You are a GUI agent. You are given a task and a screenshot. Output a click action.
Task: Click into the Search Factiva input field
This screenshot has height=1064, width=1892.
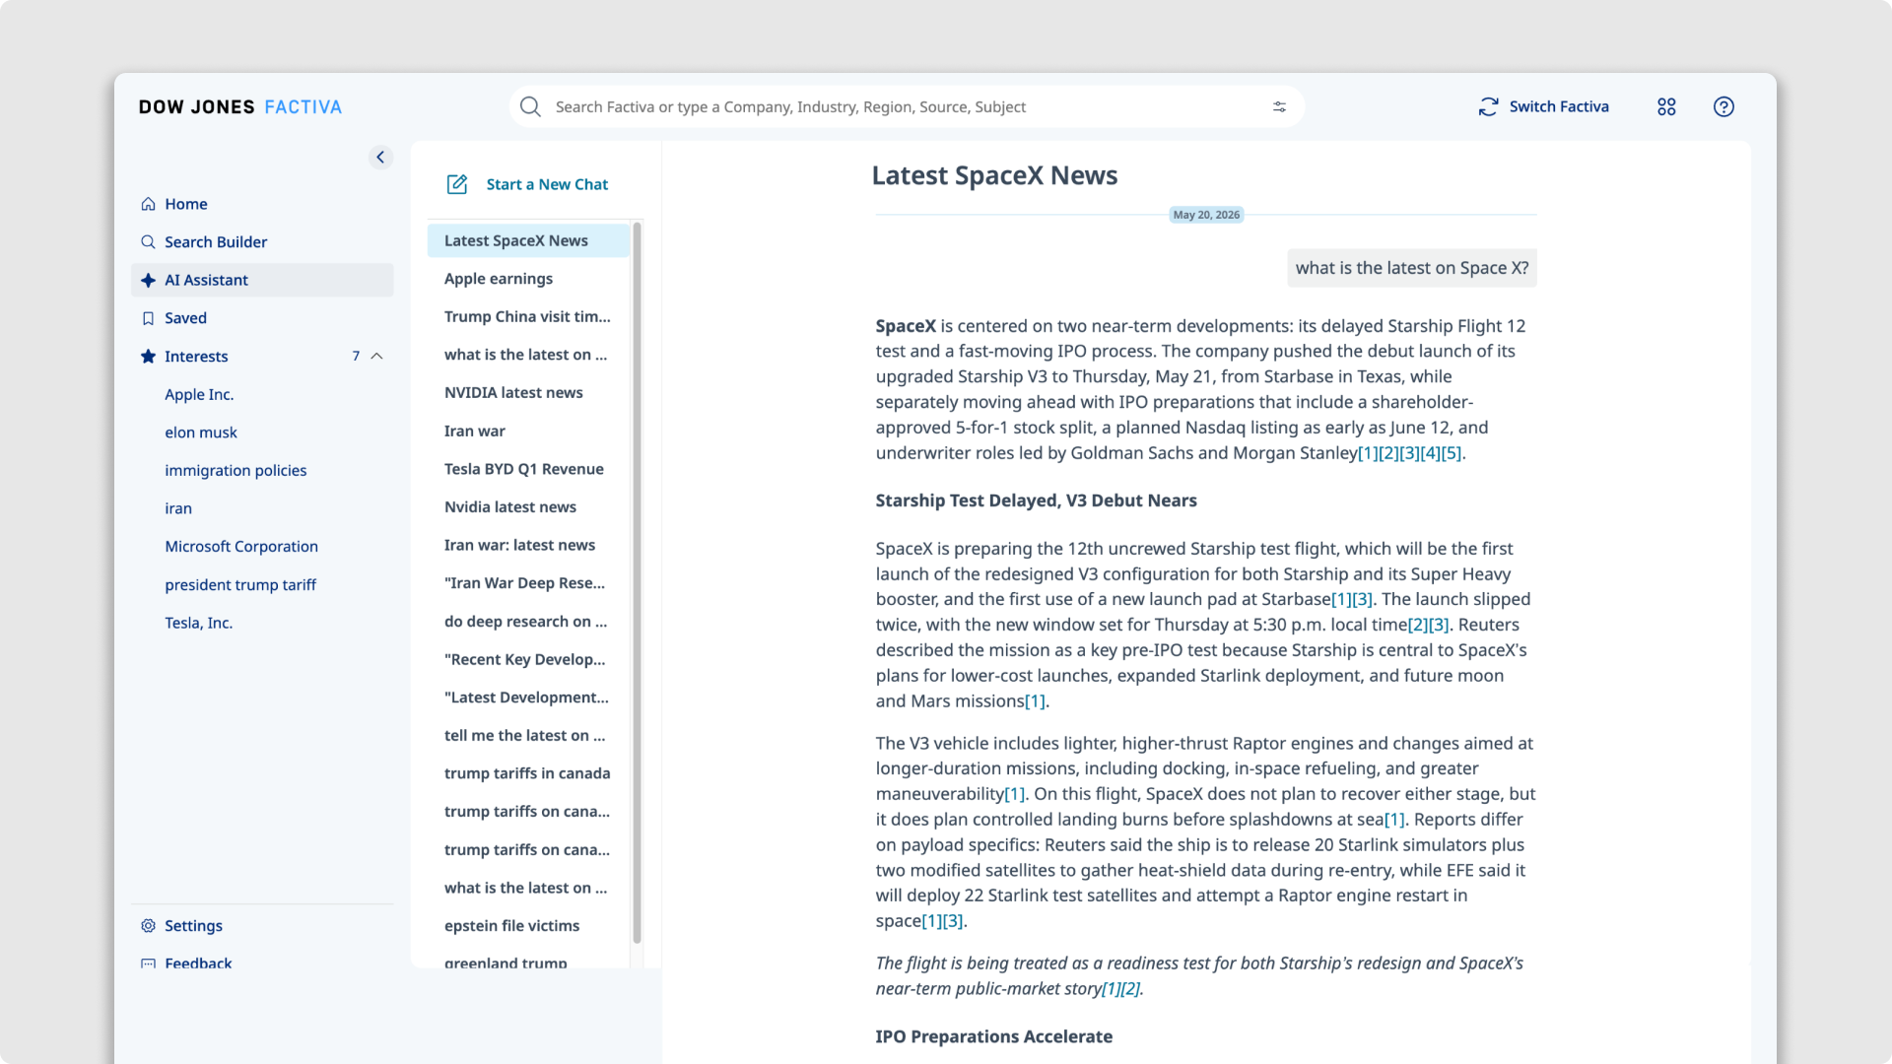tap(907, 106)
